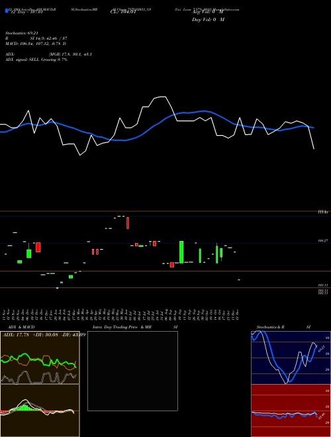Click the 'ADX & MACD' panel title
This screenshot has width=331, height=437.
pyautogui.click(x=21, y=327)
